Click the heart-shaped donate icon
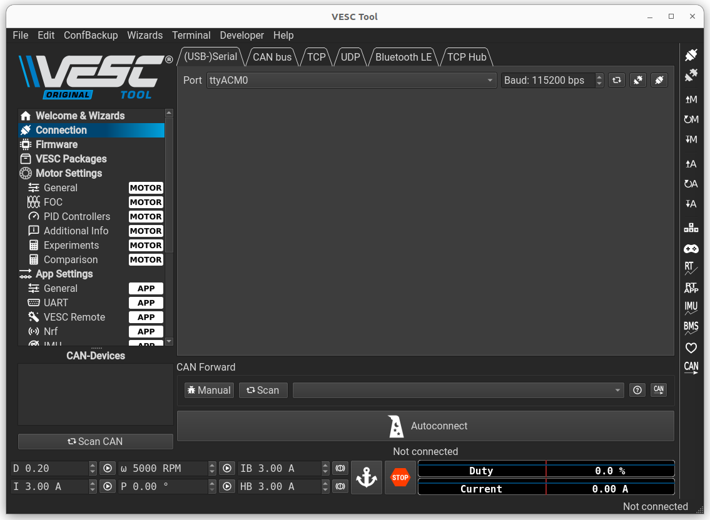Screen dimensions: 710x520 coord(691,348)
